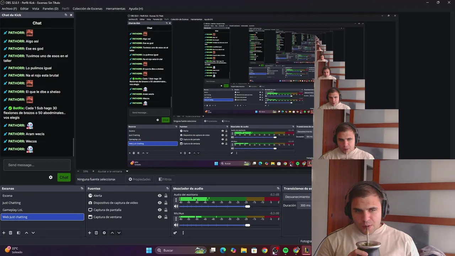455x256 pixels.
Task: Open Colección de Escenas menu
Action: point(87,9)
